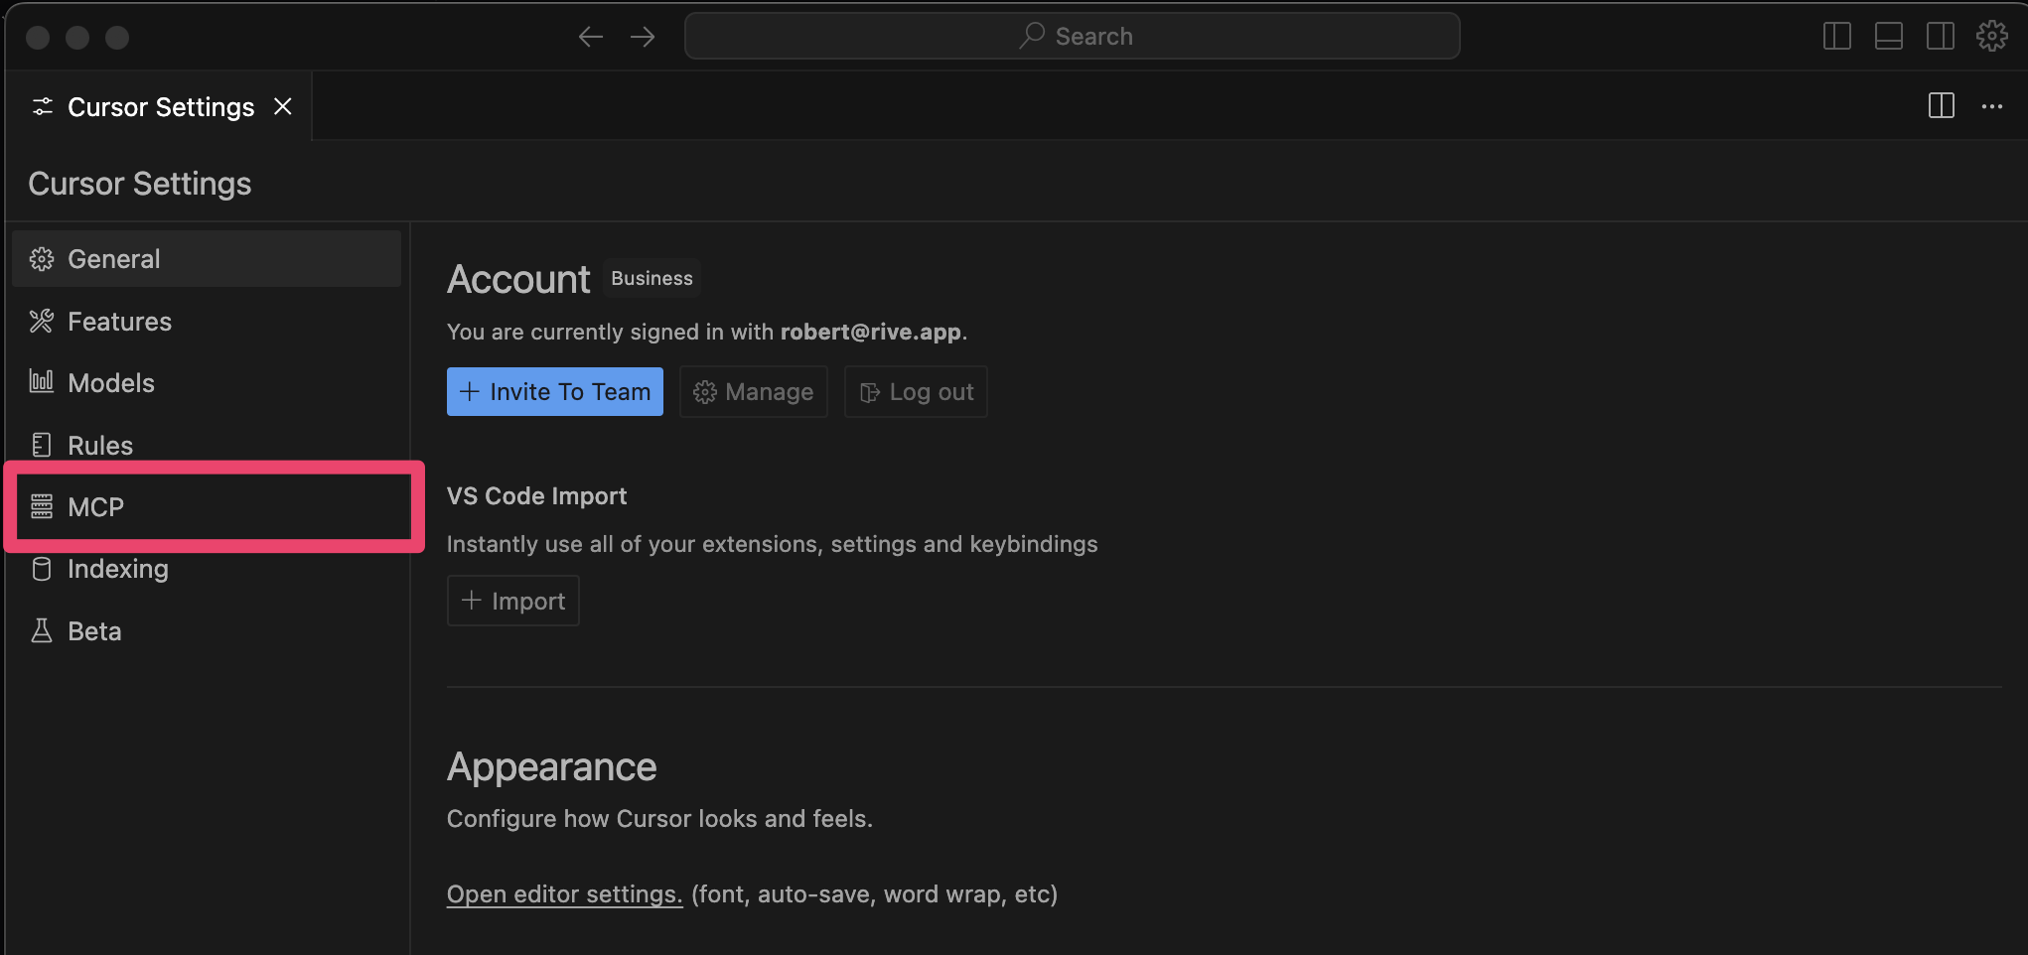Screen dimensions: 2028x955
Task: Open the Rules settings section
Action: pos(207,445)
